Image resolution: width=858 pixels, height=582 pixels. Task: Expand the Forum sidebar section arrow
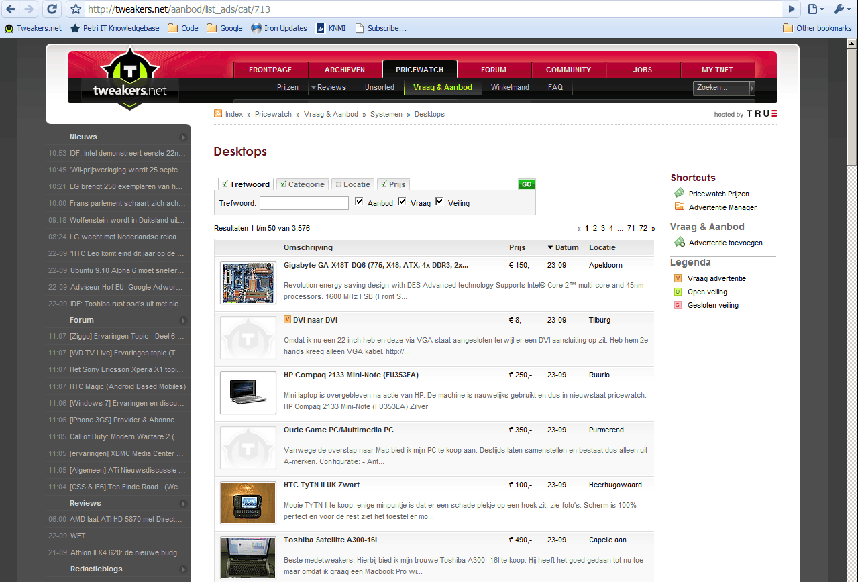pos(184,321)
